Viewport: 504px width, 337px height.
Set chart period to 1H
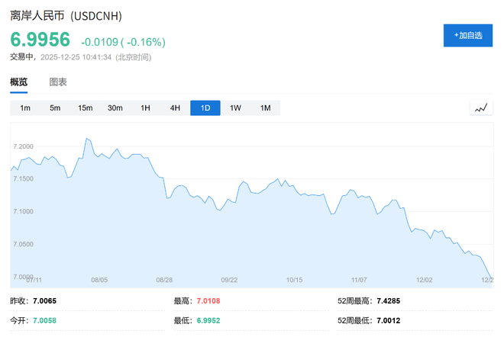click(145, 108)
